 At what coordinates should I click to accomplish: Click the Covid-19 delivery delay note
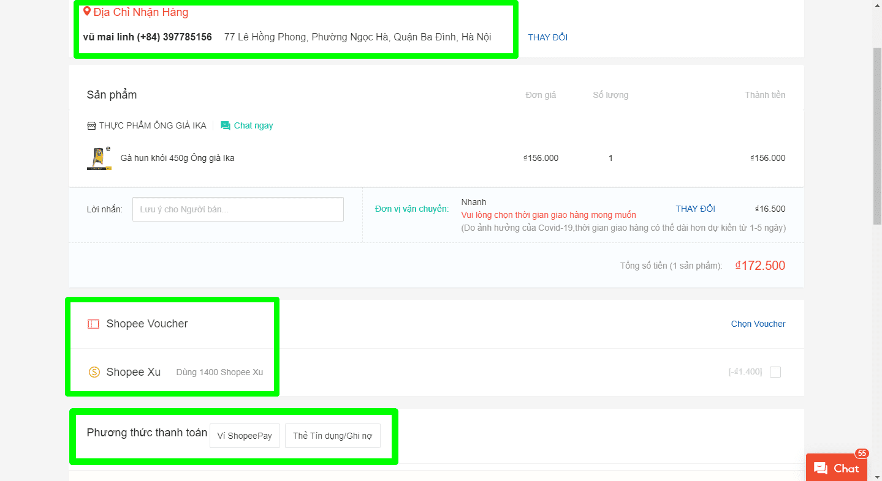(623, 228)
